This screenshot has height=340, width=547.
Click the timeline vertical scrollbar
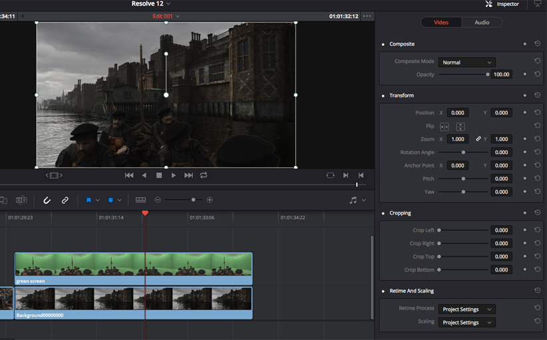[372, 277]
